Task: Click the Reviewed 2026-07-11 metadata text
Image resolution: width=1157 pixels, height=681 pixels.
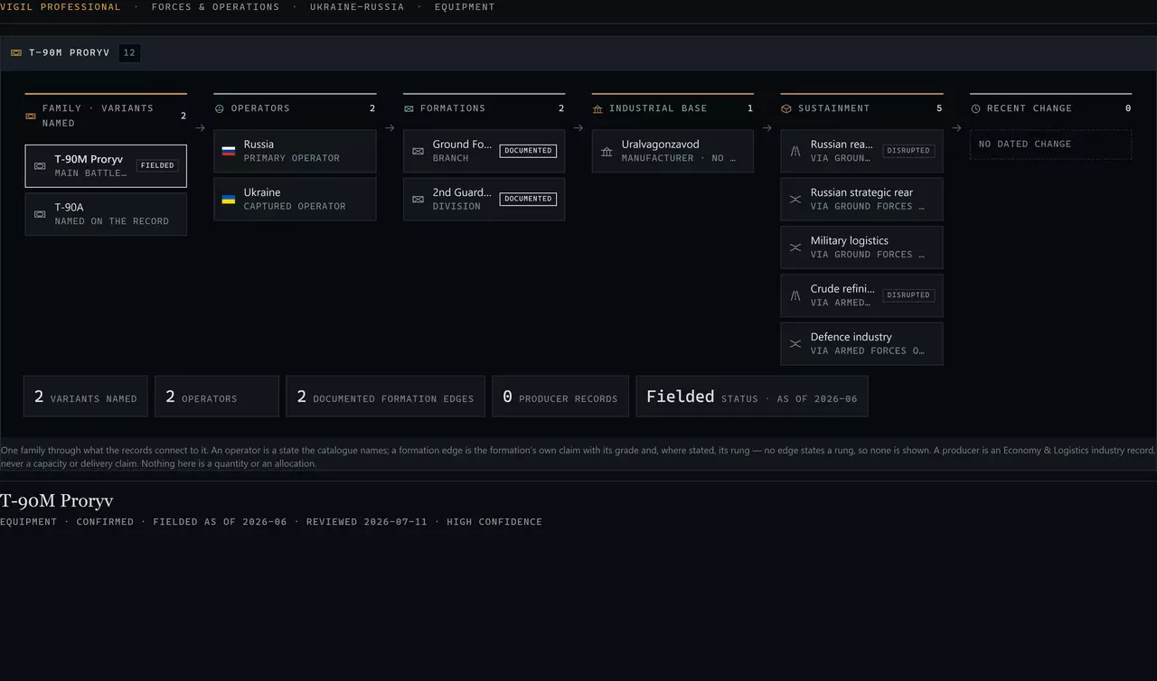Action: (366, 522)
